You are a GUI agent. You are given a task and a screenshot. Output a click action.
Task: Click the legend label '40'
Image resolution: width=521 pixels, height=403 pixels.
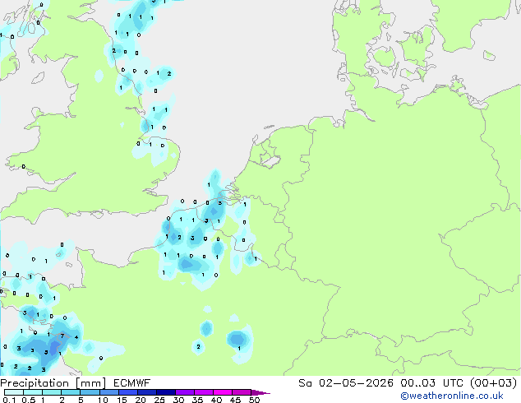[216, 400]
